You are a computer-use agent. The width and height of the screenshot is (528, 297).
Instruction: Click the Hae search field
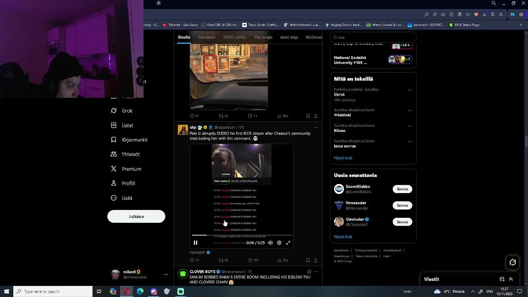pos(373,37)
